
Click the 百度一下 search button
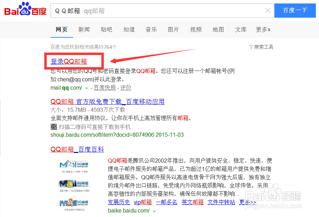tap(295, 10)
